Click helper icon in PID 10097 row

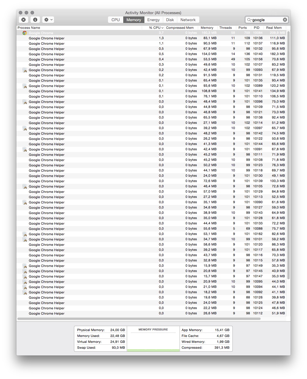point(25,128)
